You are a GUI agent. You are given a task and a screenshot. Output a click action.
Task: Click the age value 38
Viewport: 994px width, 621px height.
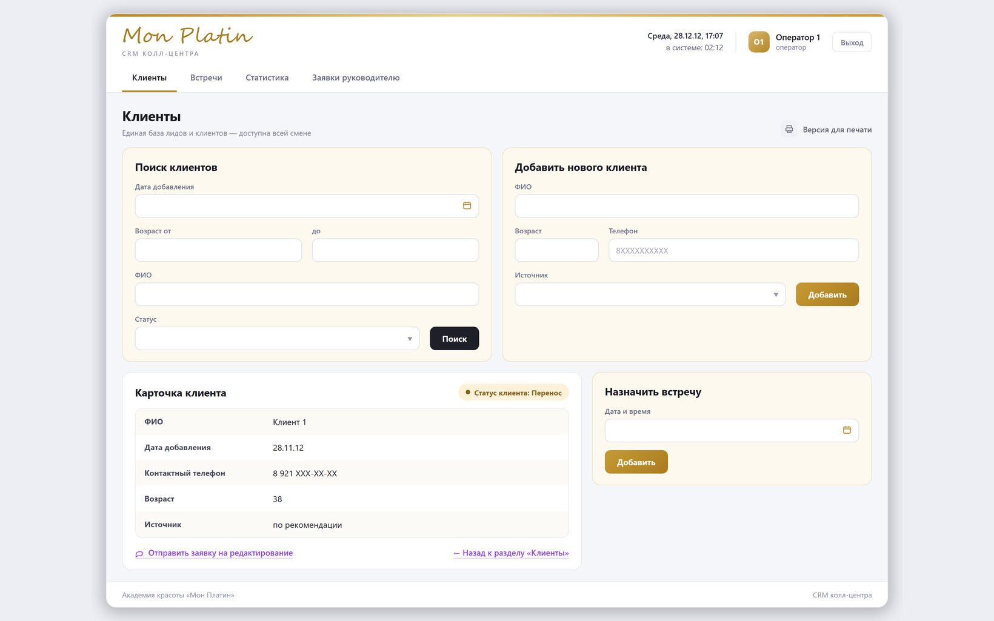coord(277,499)
